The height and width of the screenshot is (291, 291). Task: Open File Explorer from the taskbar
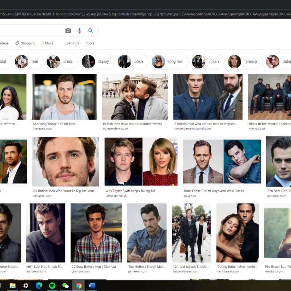(12, 286)
